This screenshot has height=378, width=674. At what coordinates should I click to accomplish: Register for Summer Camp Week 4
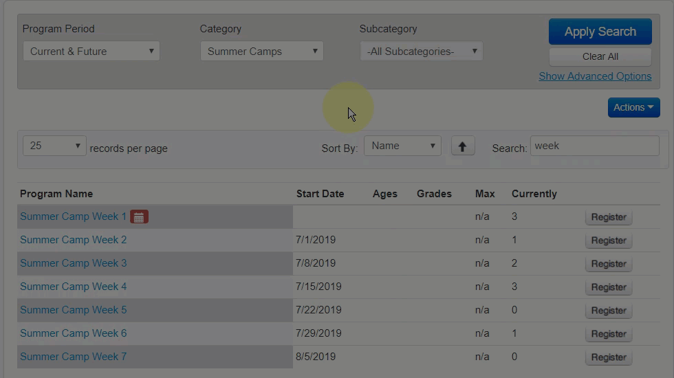tap(608, 287)
